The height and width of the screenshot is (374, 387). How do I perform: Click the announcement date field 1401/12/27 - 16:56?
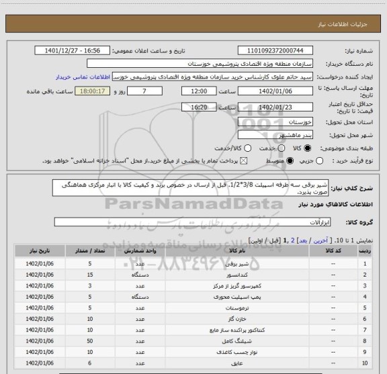point(73,50)
